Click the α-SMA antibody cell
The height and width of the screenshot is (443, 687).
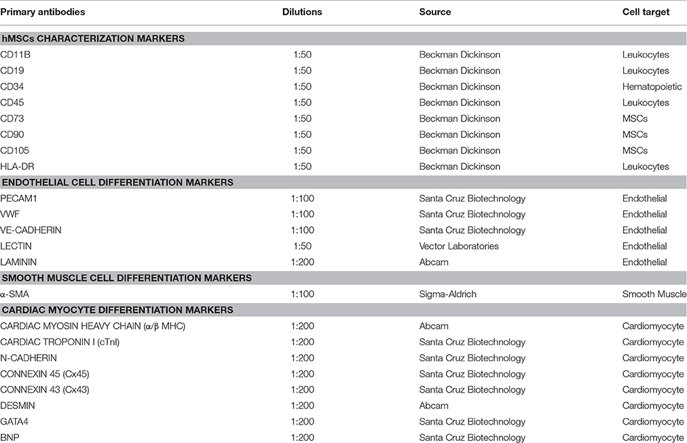click(15, 294)
